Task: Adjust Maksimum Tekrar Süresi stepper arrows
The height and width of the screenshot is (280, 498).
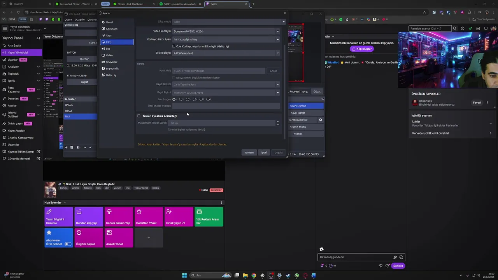Action: 277,123
